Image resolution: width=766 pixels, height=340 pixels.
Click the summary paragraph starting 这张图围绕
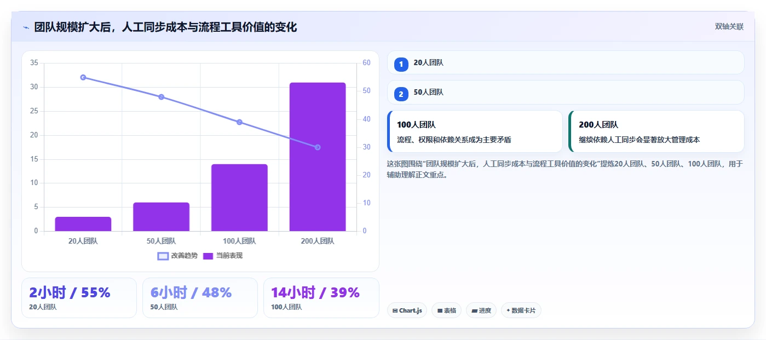coord(565,169)
